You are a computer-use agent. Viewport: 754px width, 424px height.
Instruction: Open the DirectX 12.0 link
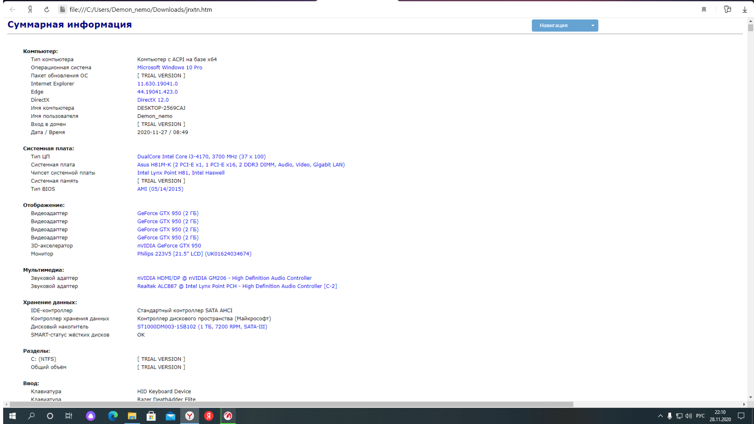pyautogui.click(x=153, y=100)
